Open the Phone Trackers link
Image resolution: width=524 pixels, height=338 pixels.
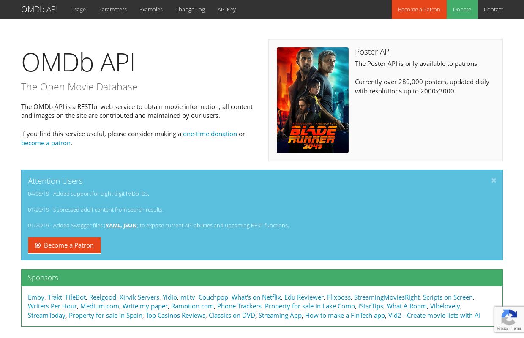point(240,306)
